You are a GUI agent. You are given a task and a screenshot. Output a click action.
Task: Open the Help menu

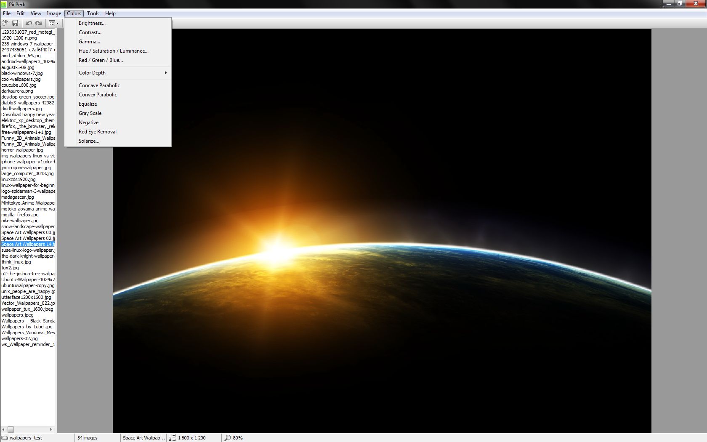coord(110,13)
